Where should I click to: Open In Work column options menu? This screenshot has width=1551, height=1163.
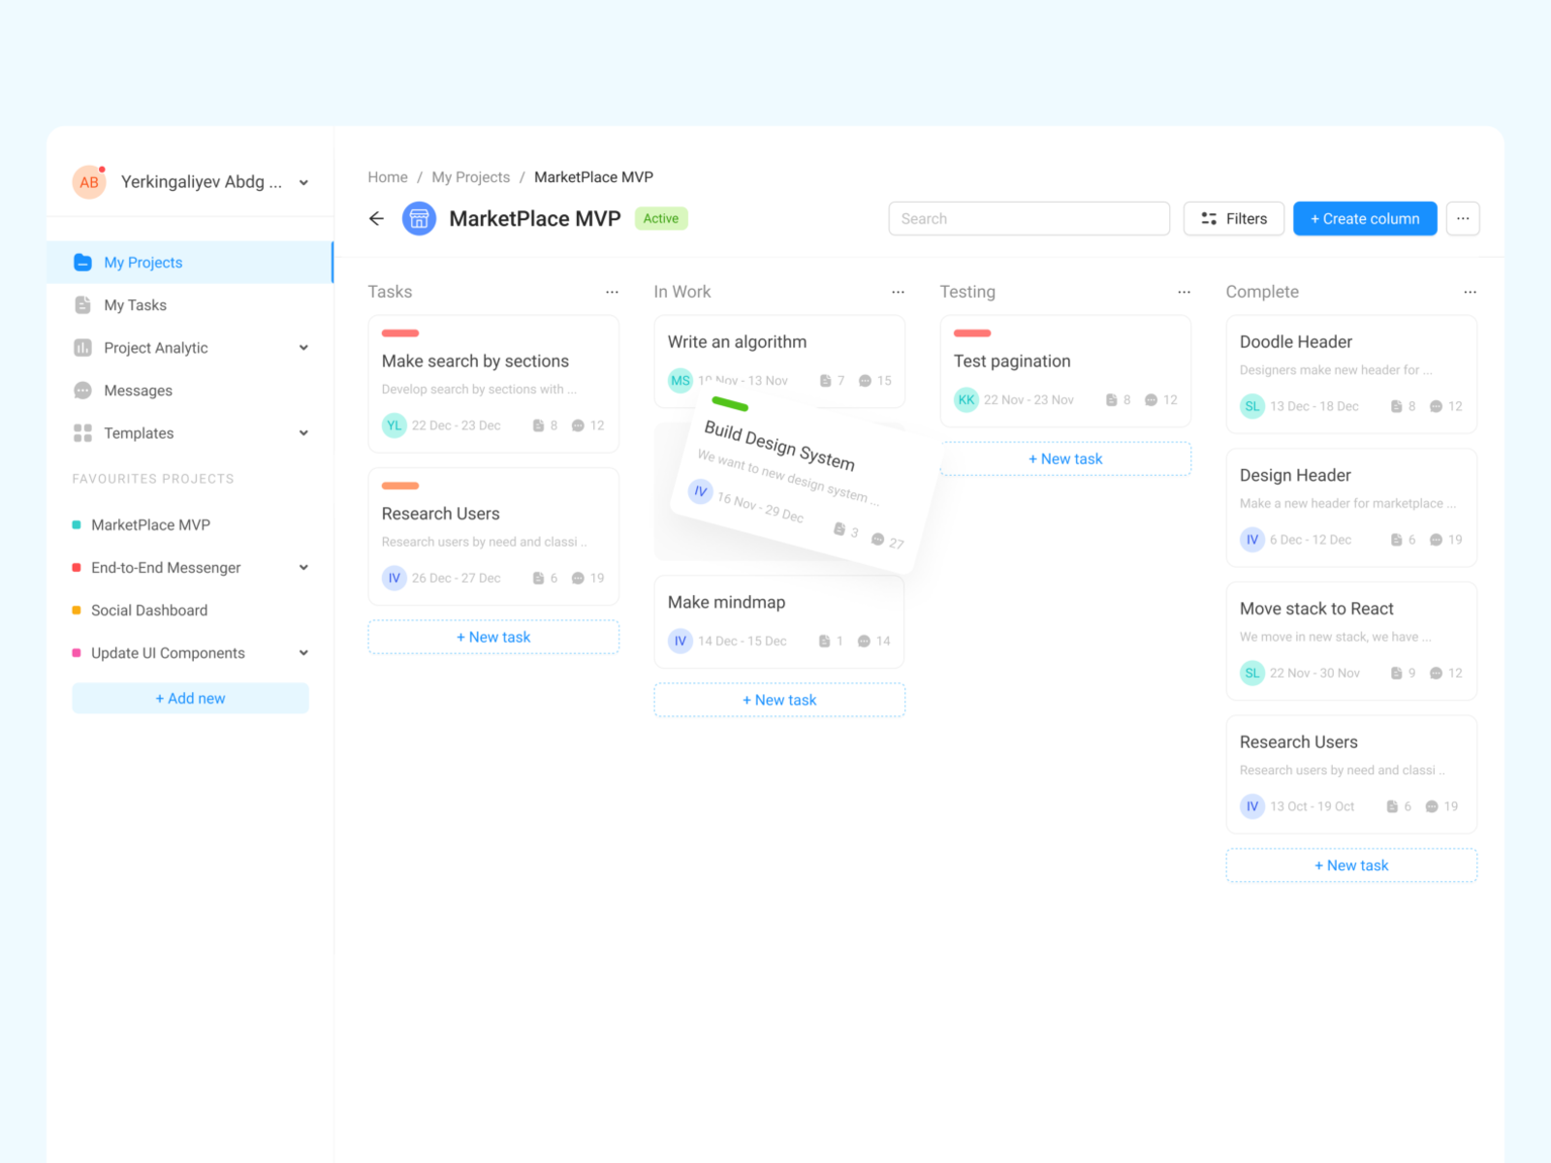click(x=898, y=292)
